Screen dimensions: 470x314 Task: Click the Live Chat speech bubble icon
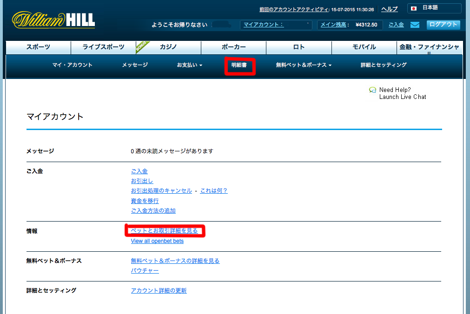372,90
